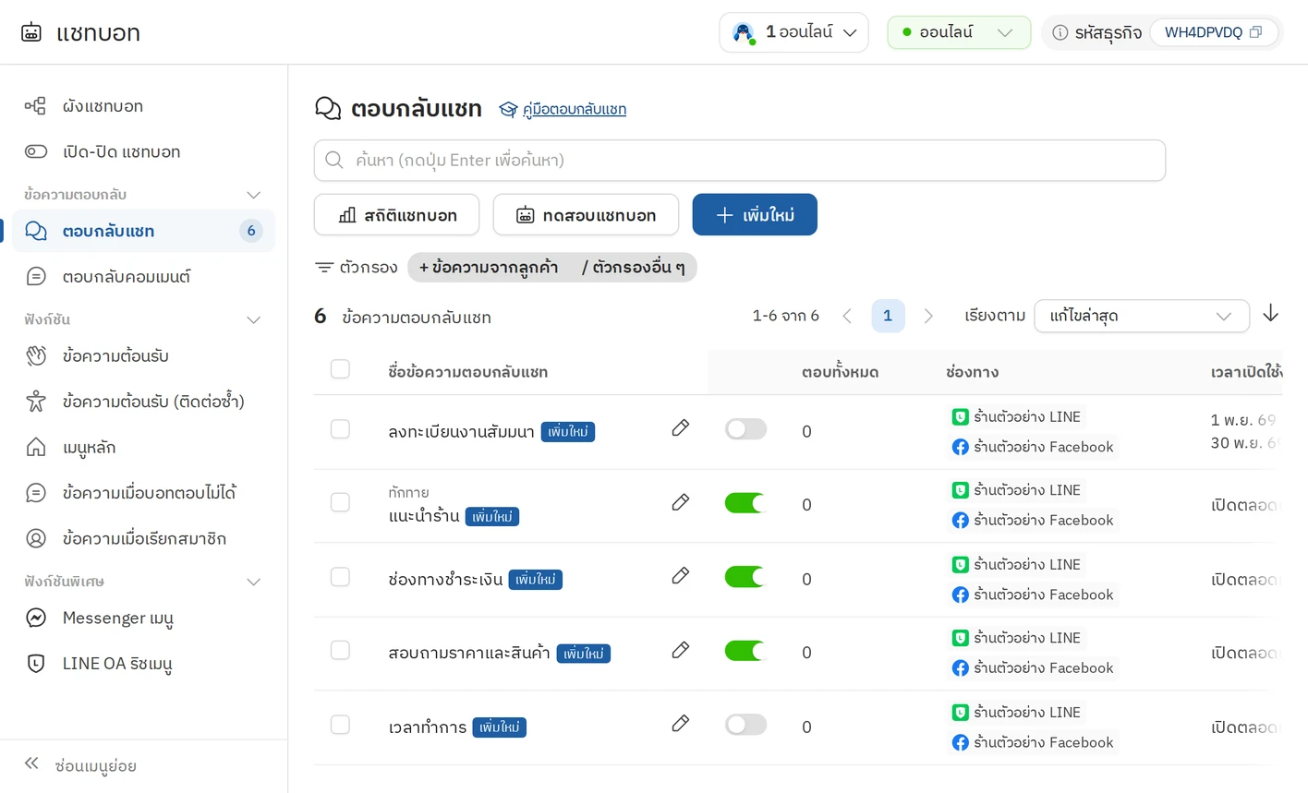The height and width of the screenshot is (793, 1308).
Task: Open คู่มือตอบกลับแชท guide link
Action: coord(563,109)
